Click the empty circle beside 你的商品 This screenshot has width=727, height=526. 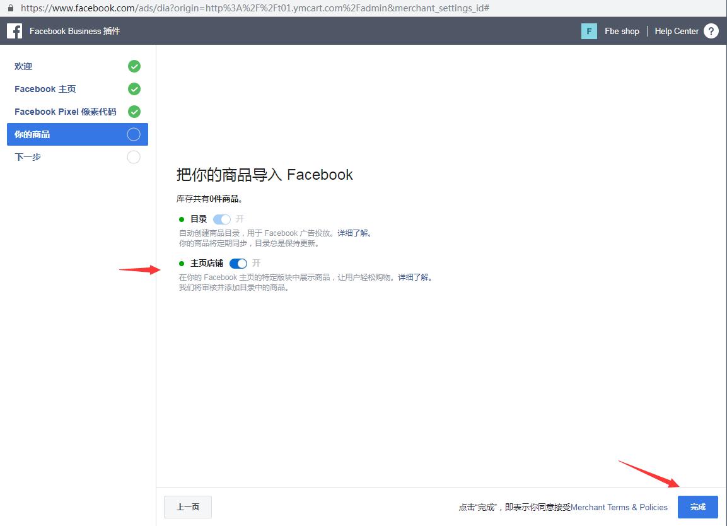click(x=134, y=134)
